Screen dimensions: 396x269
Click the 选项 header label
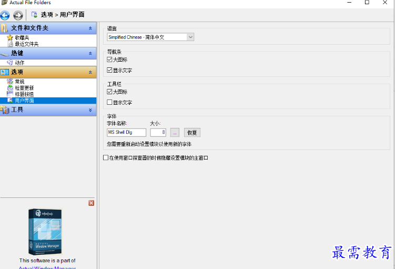click(17, 72)
